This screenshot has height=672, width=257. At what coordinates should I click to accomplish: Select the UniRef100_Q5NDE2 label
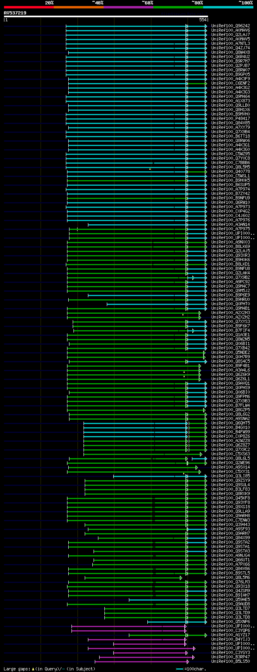(230, 353)
